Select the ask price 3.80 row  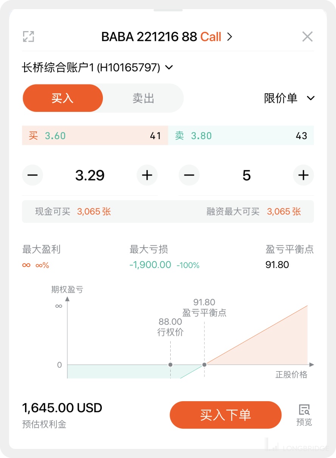coord(241,136)
